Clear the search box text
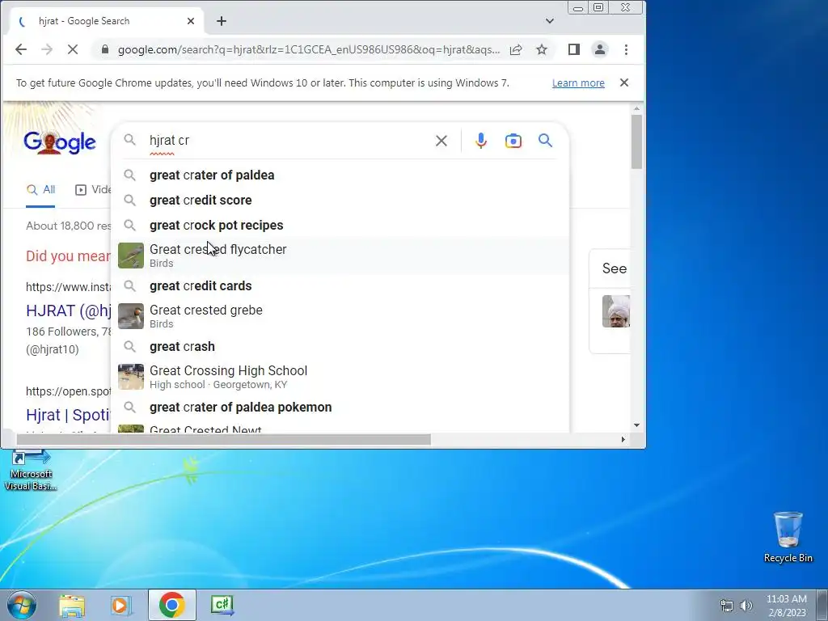The image size is (828, 621). [441, 141]
